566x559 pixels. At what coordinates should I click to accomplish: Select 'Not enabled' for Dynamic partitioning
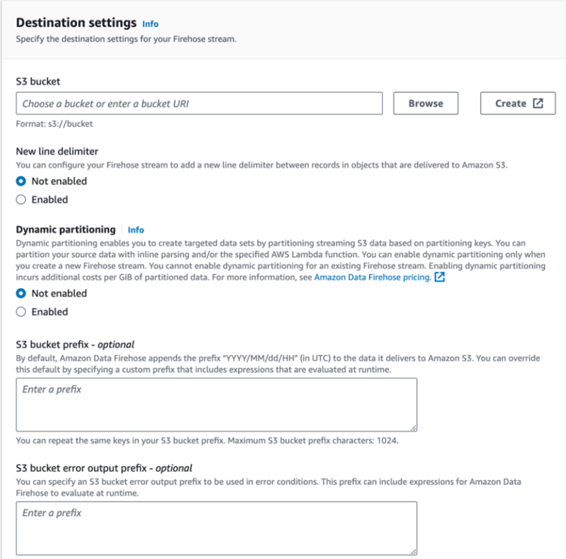point(21,293)
